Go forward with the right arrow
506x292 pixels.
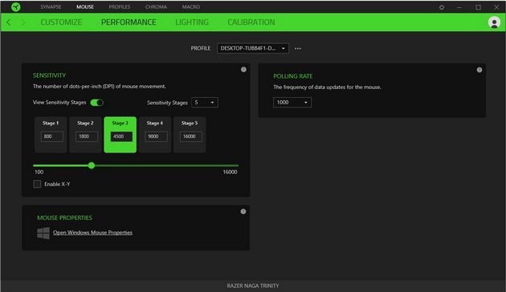(x=23, y=22)
